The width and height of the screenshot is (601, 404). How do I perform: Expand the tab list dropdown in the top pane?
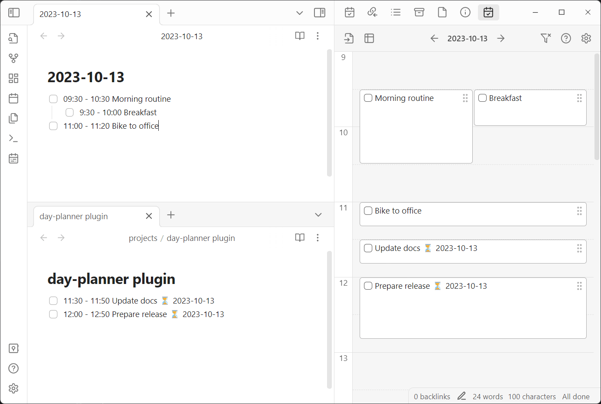(300, 13)
